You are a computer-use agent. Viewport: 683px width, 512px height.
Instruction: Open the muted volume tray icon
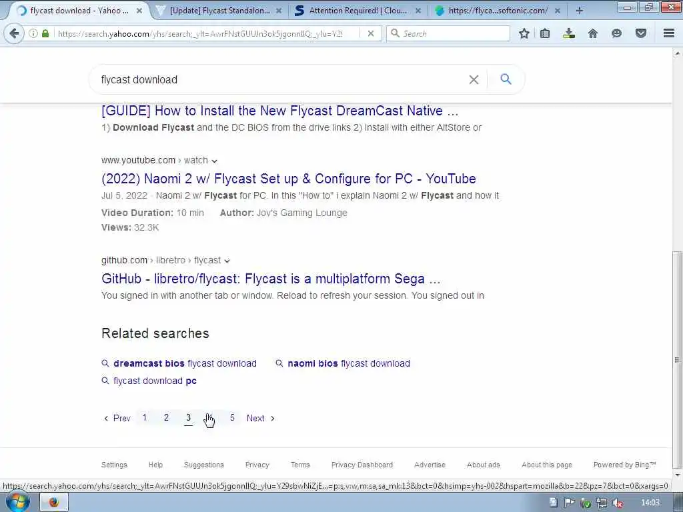[617, 503]
